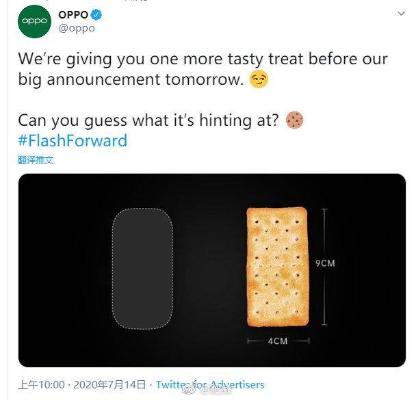Click the @oppo handle
The width and height of the screenshot is (416, 400).
[x=76, y=29]
